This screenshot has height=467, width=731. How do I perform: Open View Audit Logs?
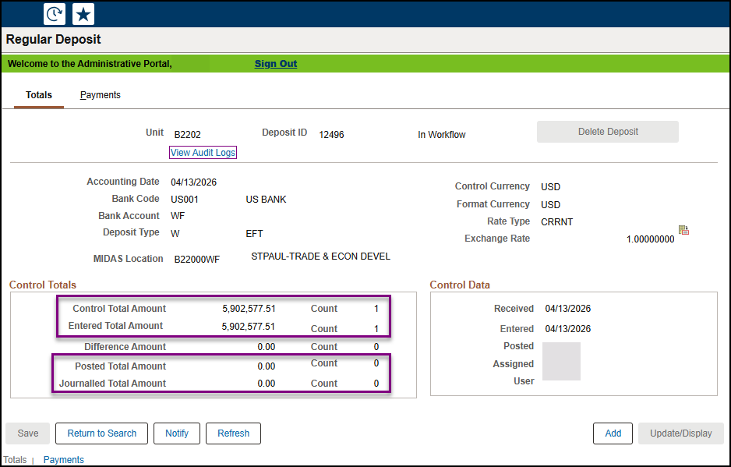coord(203,152)
